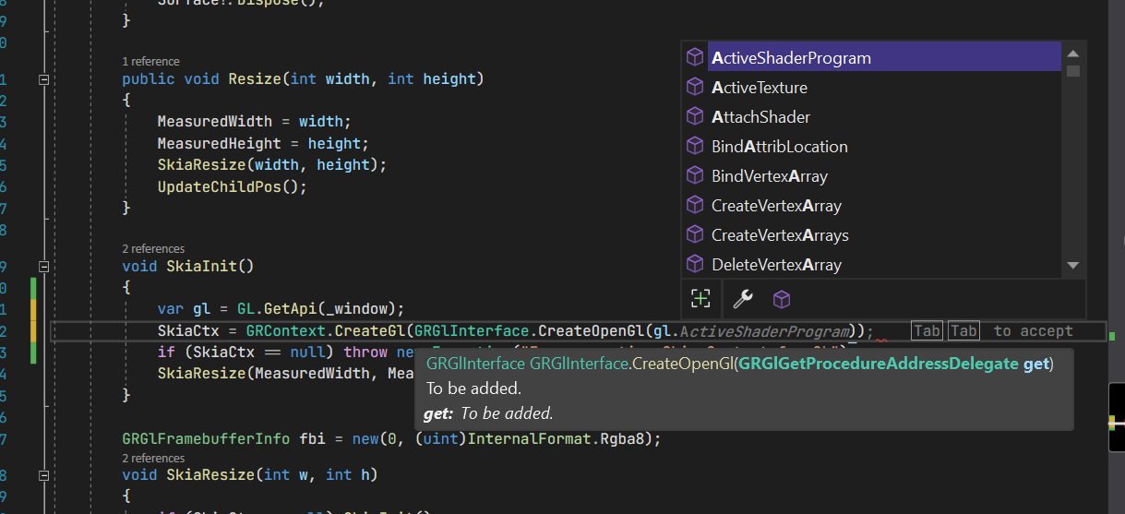1125x514 pixels.
Task: Open the '1 reference' CodeLens above Resize
Action: pyautogui.click(x=150, y=62)
